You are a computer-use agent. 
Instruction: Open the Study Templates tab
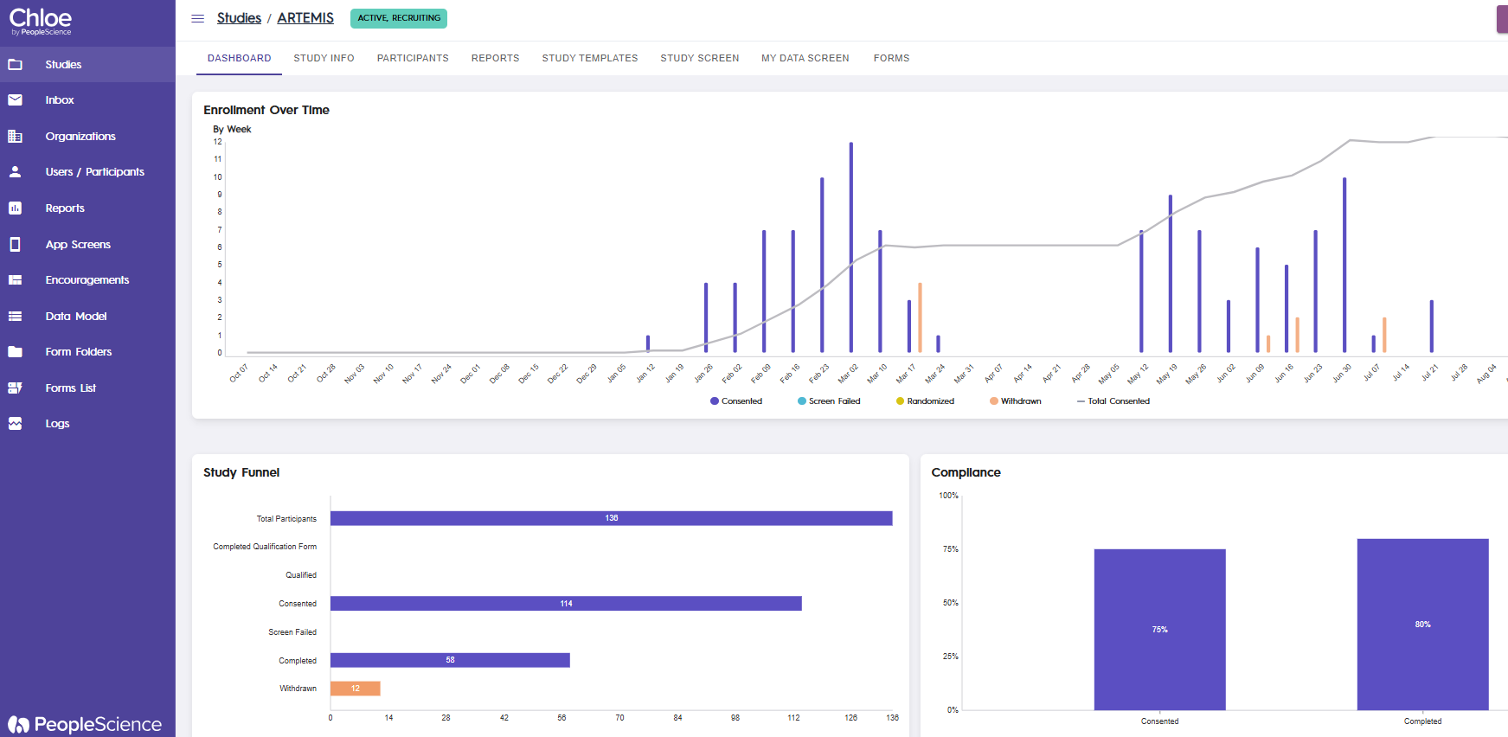click(x=590, y=58)
